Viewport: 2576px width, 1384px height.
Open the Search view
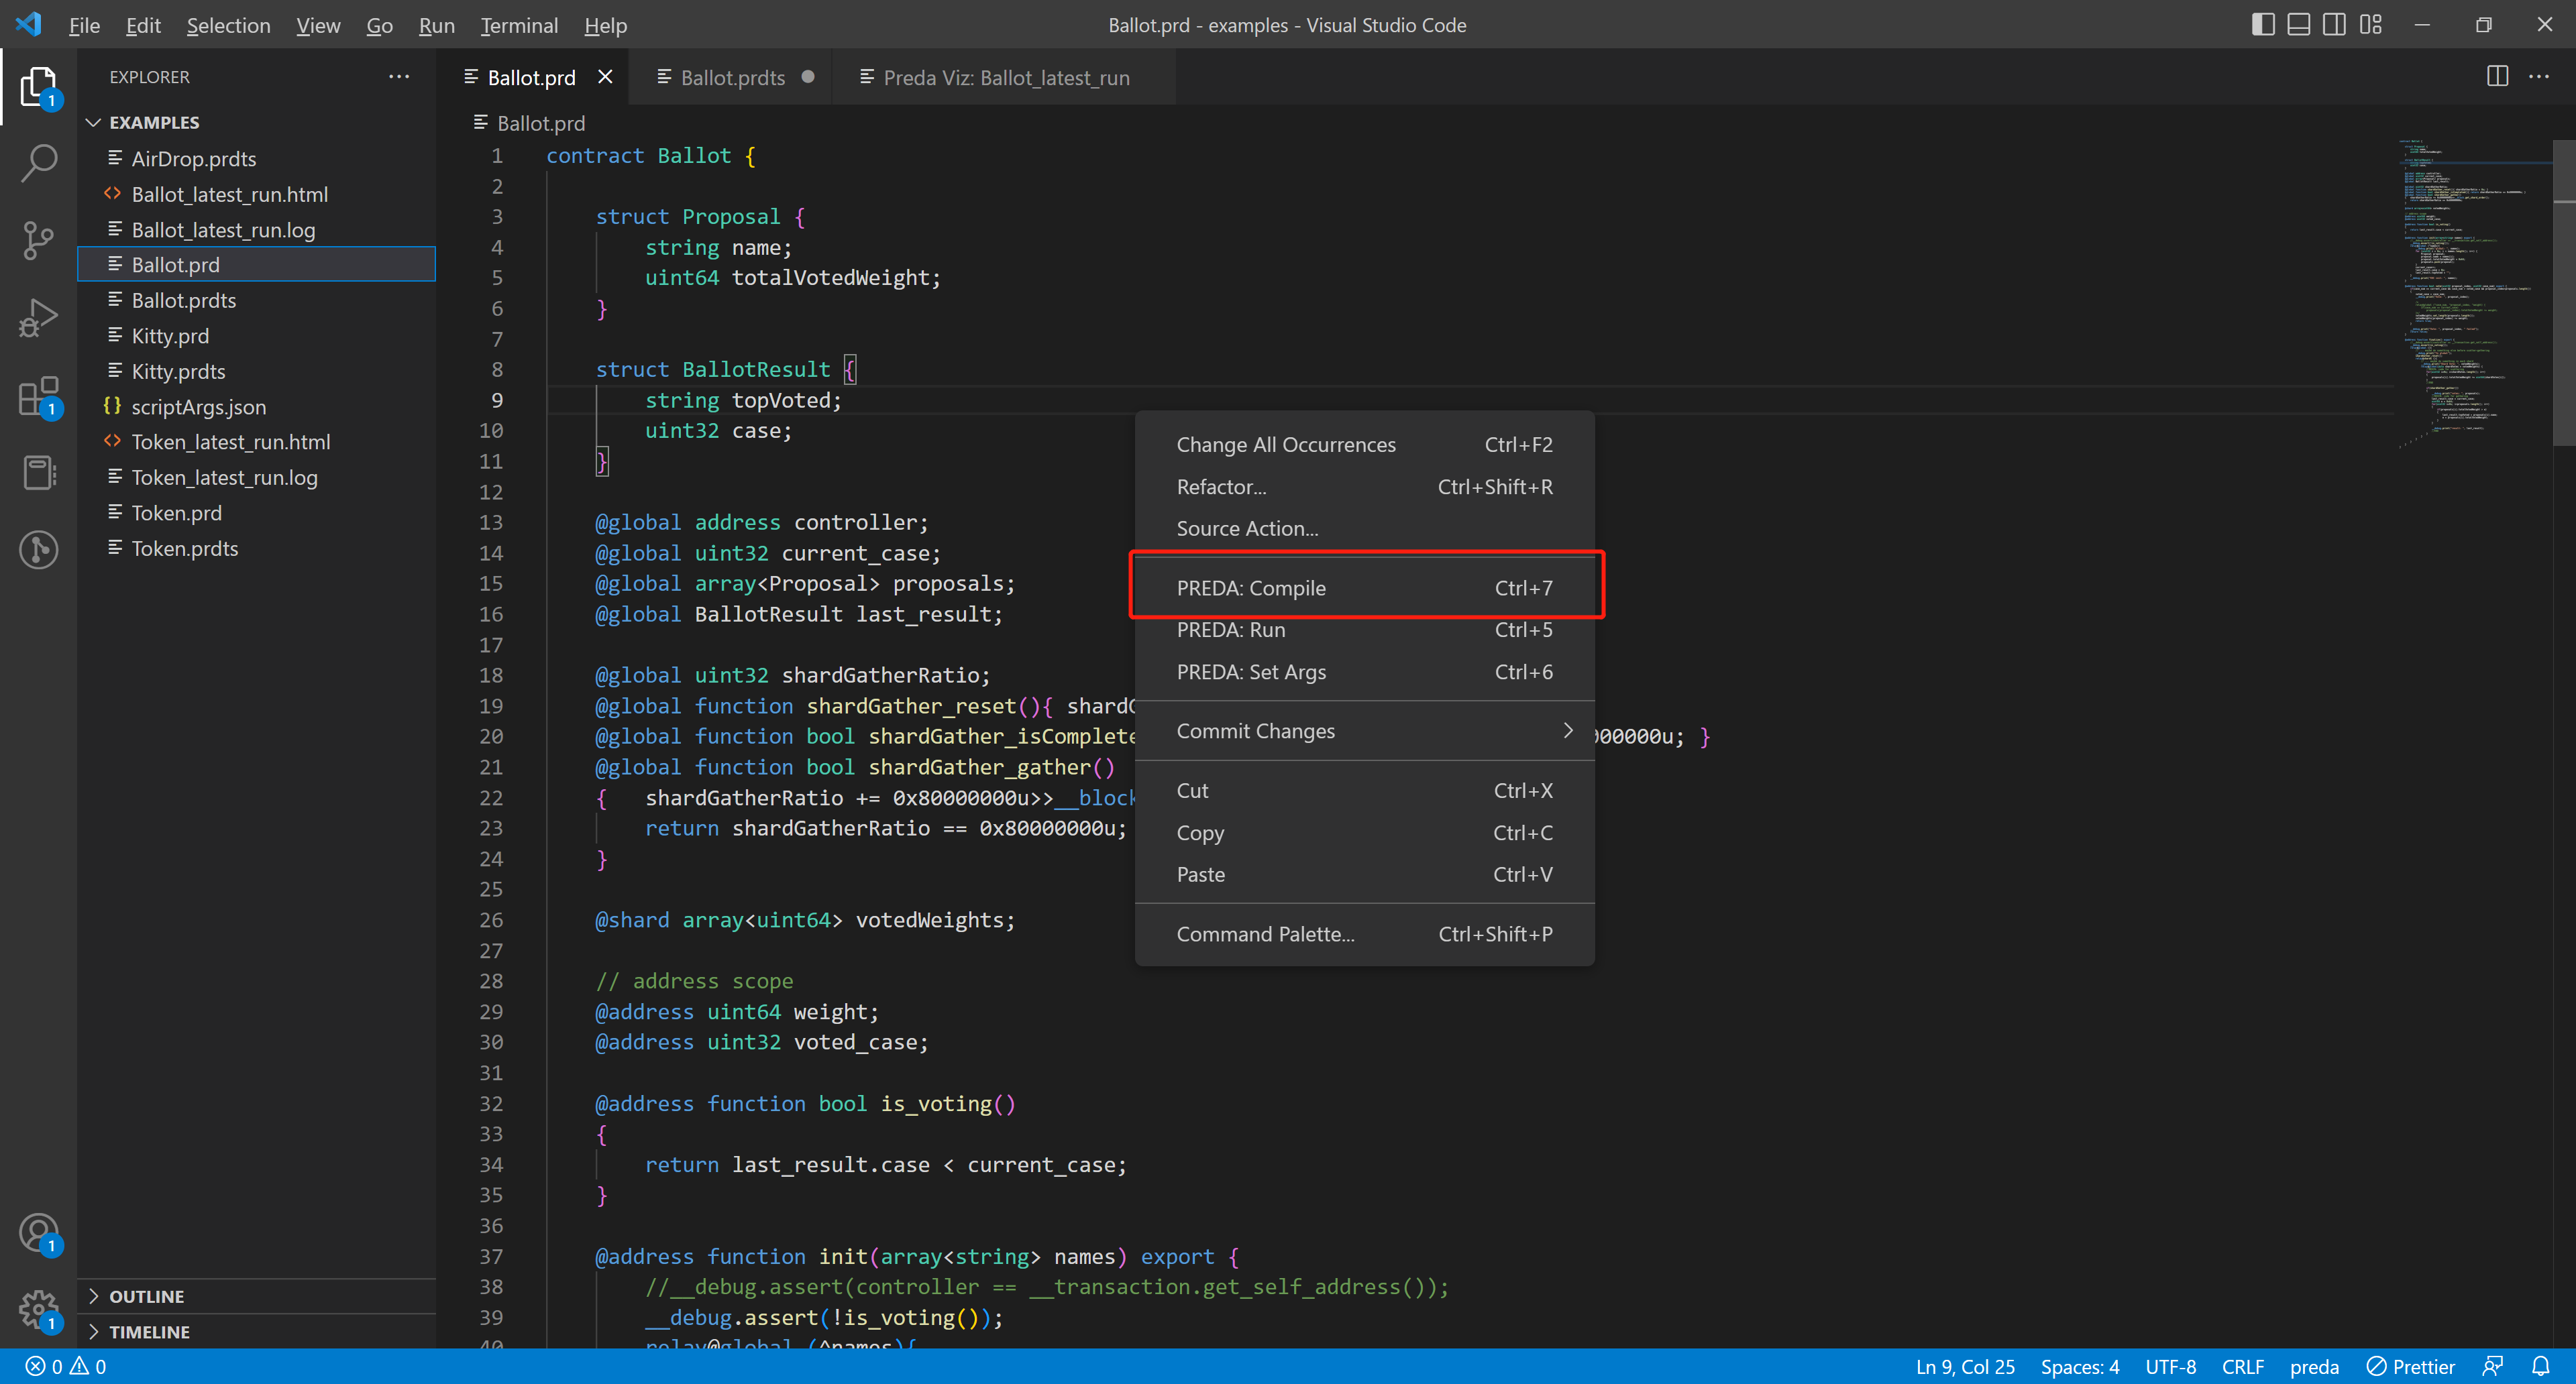[x=38, y=163]
